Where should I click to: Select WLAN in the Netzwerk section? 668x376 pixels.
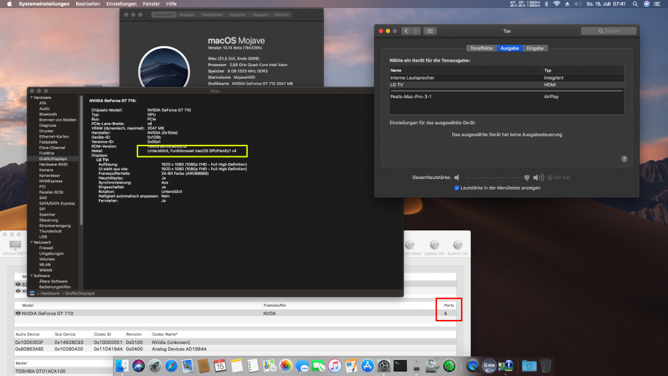click(45, 264)
